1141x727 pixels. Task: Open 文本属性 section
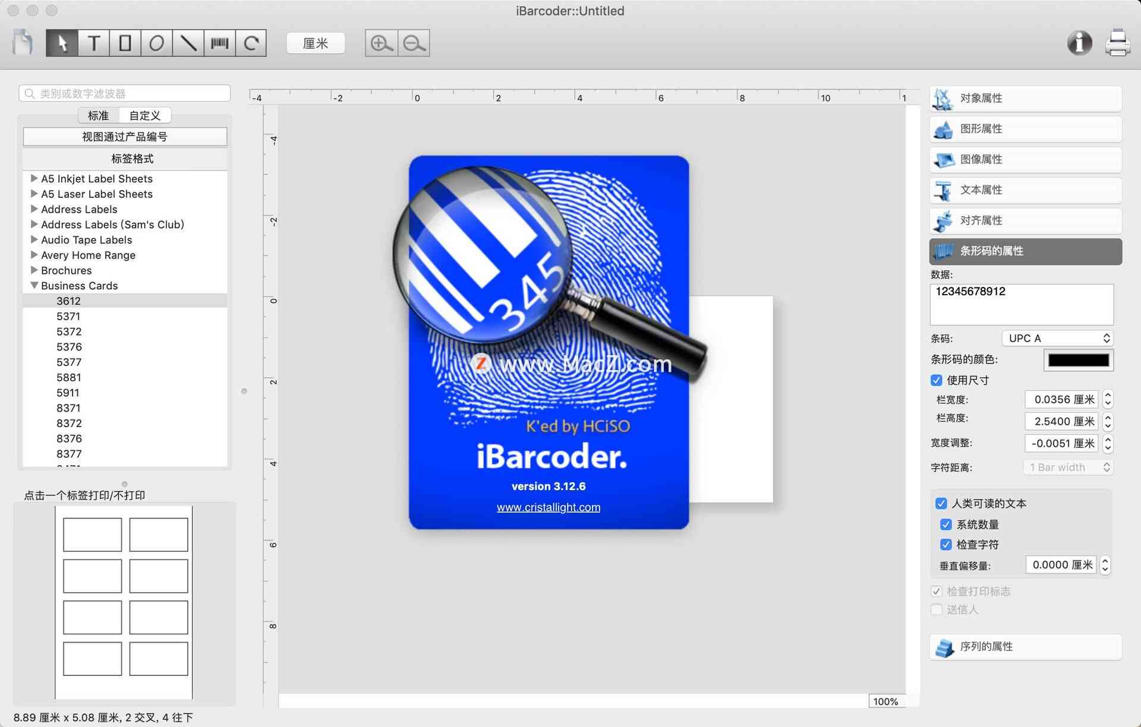point(1026,190)
